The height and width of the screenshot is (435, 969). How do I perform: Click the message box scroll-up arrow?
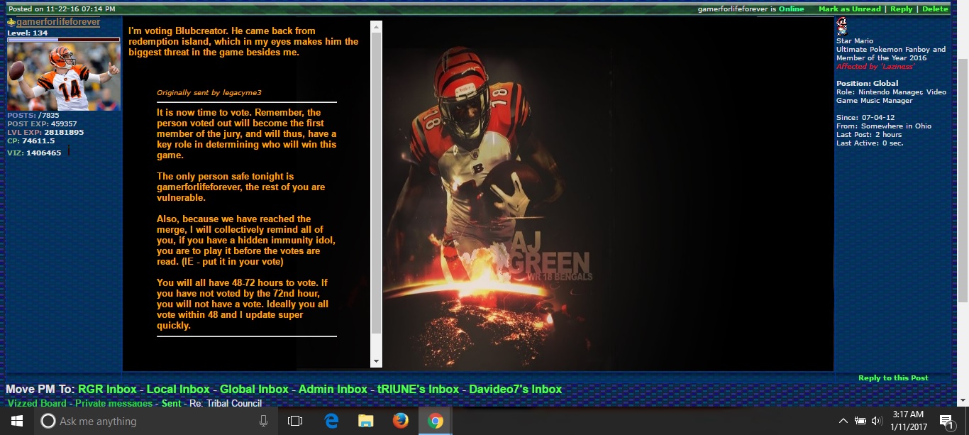[377, 26]
